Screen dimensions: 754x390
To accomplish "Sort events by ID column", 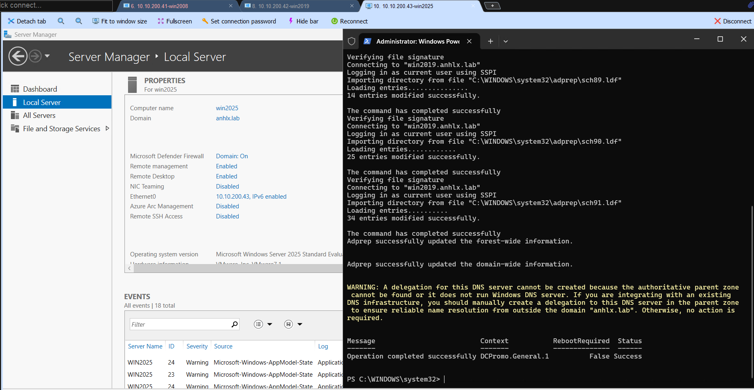I will (x=171, y=346).
